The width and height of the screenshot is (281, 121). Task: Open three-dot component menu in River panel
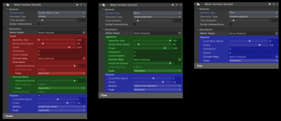pos(180,5)
